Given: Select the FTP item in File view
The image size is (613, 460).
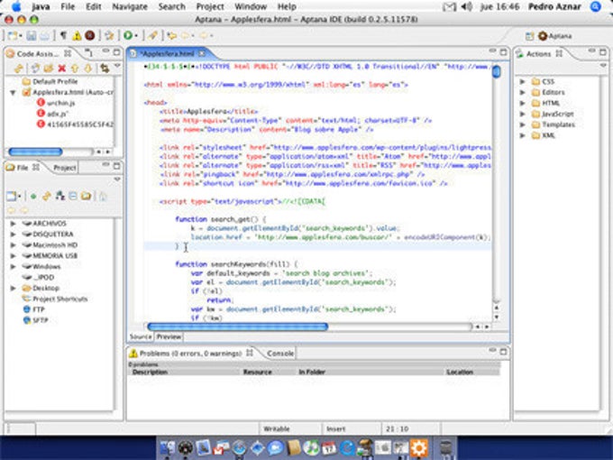Looking at the screenshot, I should (33, 309).
